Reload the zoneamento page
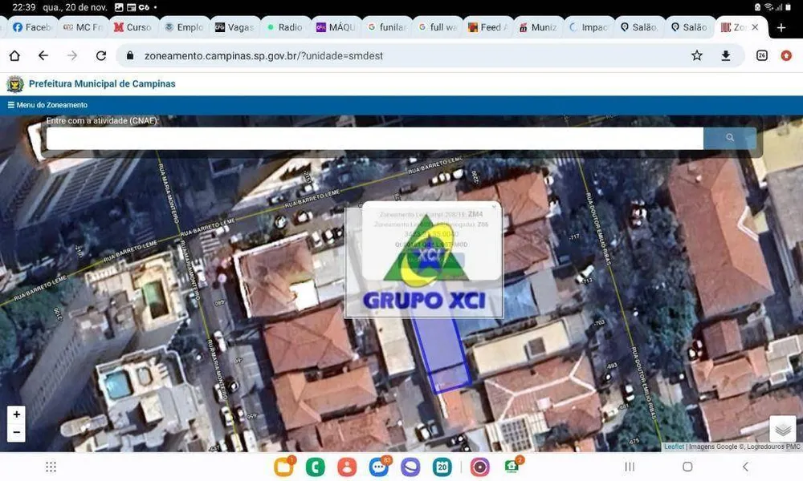803x481 pixels. [x=101, y=56]
